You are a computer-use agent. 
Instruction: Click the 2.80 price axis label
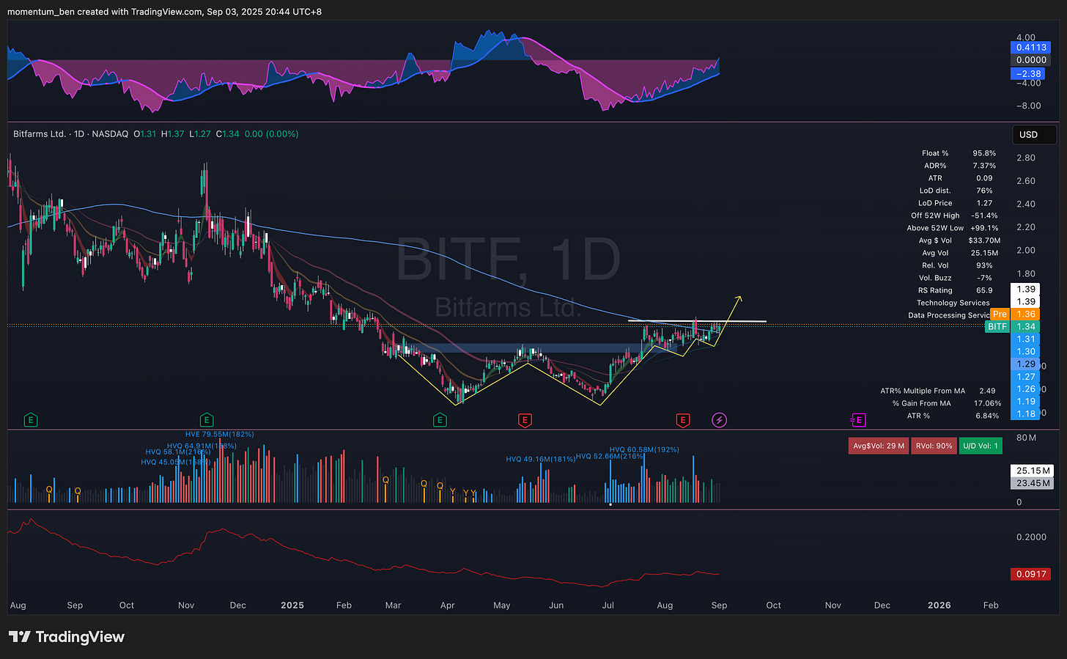tap(1026, 158)
